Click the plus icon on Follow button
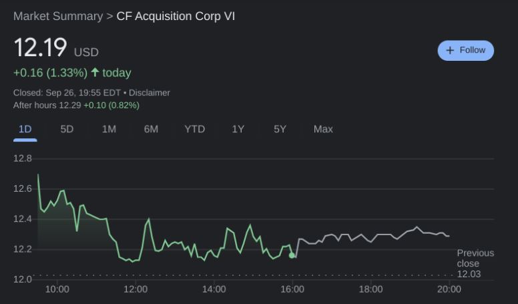The image size is (518, 304). click(x=450, y=50)
